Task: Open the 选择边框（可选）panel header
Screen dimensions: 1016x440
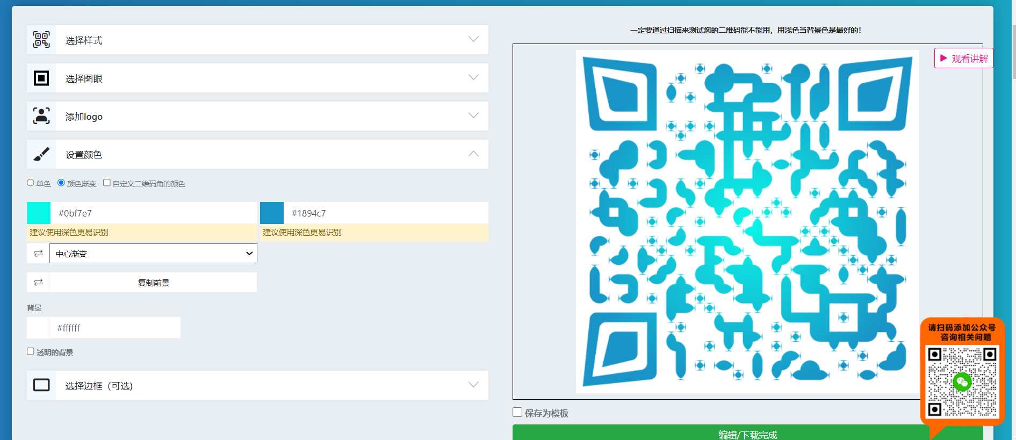Action: [257, 385]
